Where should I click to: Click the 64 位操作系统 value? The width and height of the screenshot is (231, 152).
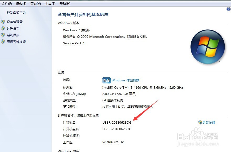click(113, 100)
